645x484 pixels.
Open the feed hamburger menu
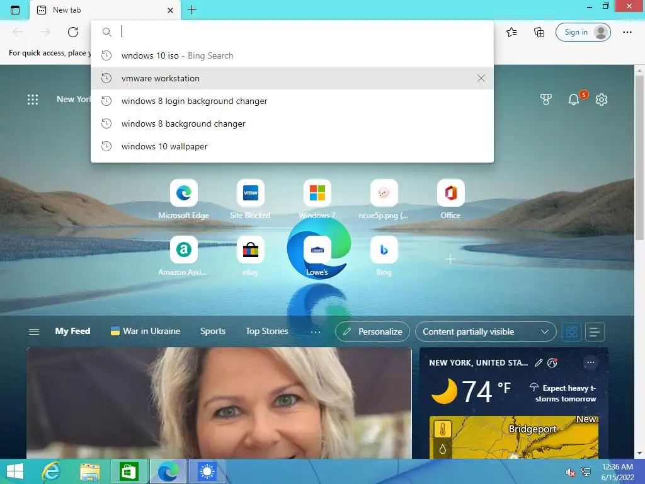pyautogui.click(x=34, y=331)
